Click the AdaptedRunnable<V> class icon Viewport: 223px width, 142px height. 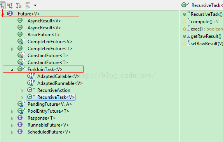(x=31, y=83)
